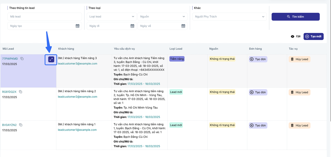
Task: Open calendar for Ngày về field
Action: 183,26
